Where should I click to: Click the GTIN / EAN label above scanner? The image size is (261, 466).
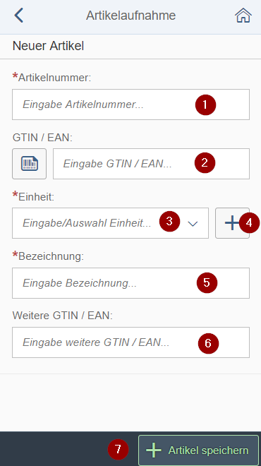pyautogui.click(x=42, y=138)
